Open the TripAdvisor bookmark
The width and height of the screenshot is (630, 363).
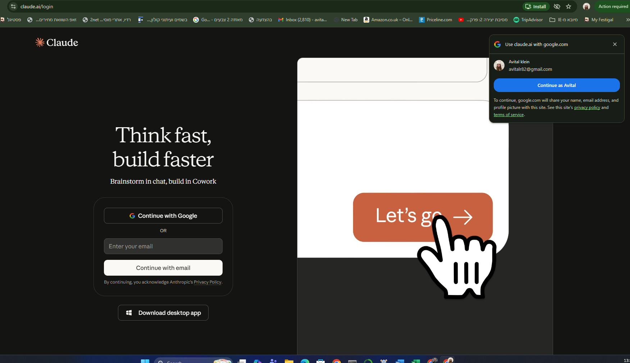tap(528, 20)
